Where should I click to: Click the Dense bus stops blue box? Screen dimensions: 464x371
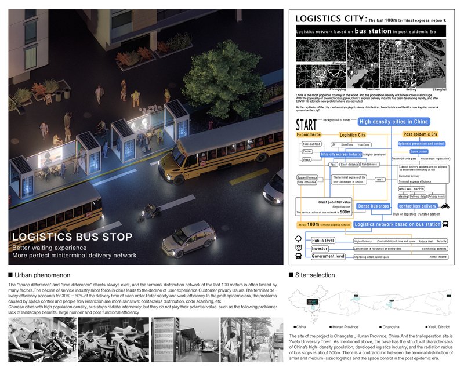373,206
